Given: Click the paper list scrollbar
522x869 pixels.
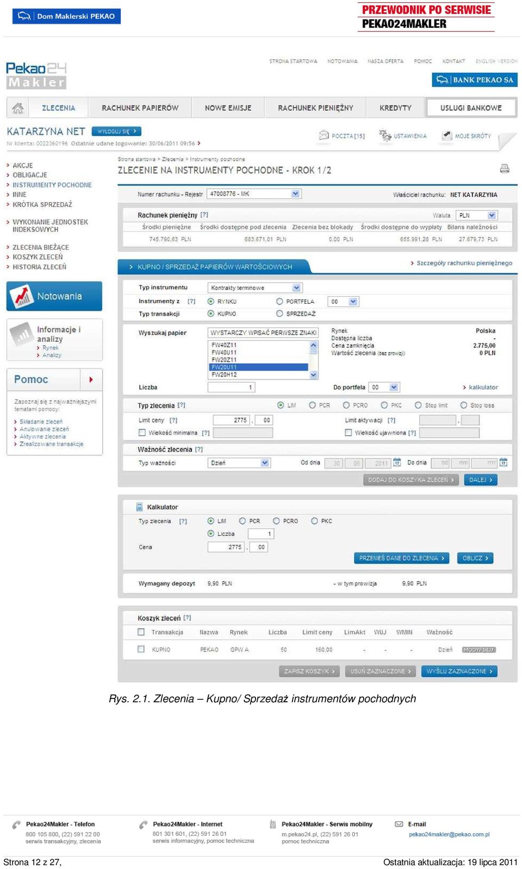Looking at the screenshot, I should coord(313,360).
